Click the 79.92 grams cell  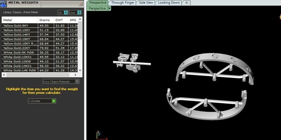46,48
